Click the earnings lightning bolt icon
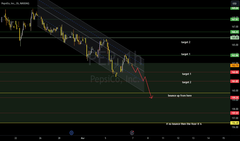Viewport: 240px width, 141px height. point(132,133)
